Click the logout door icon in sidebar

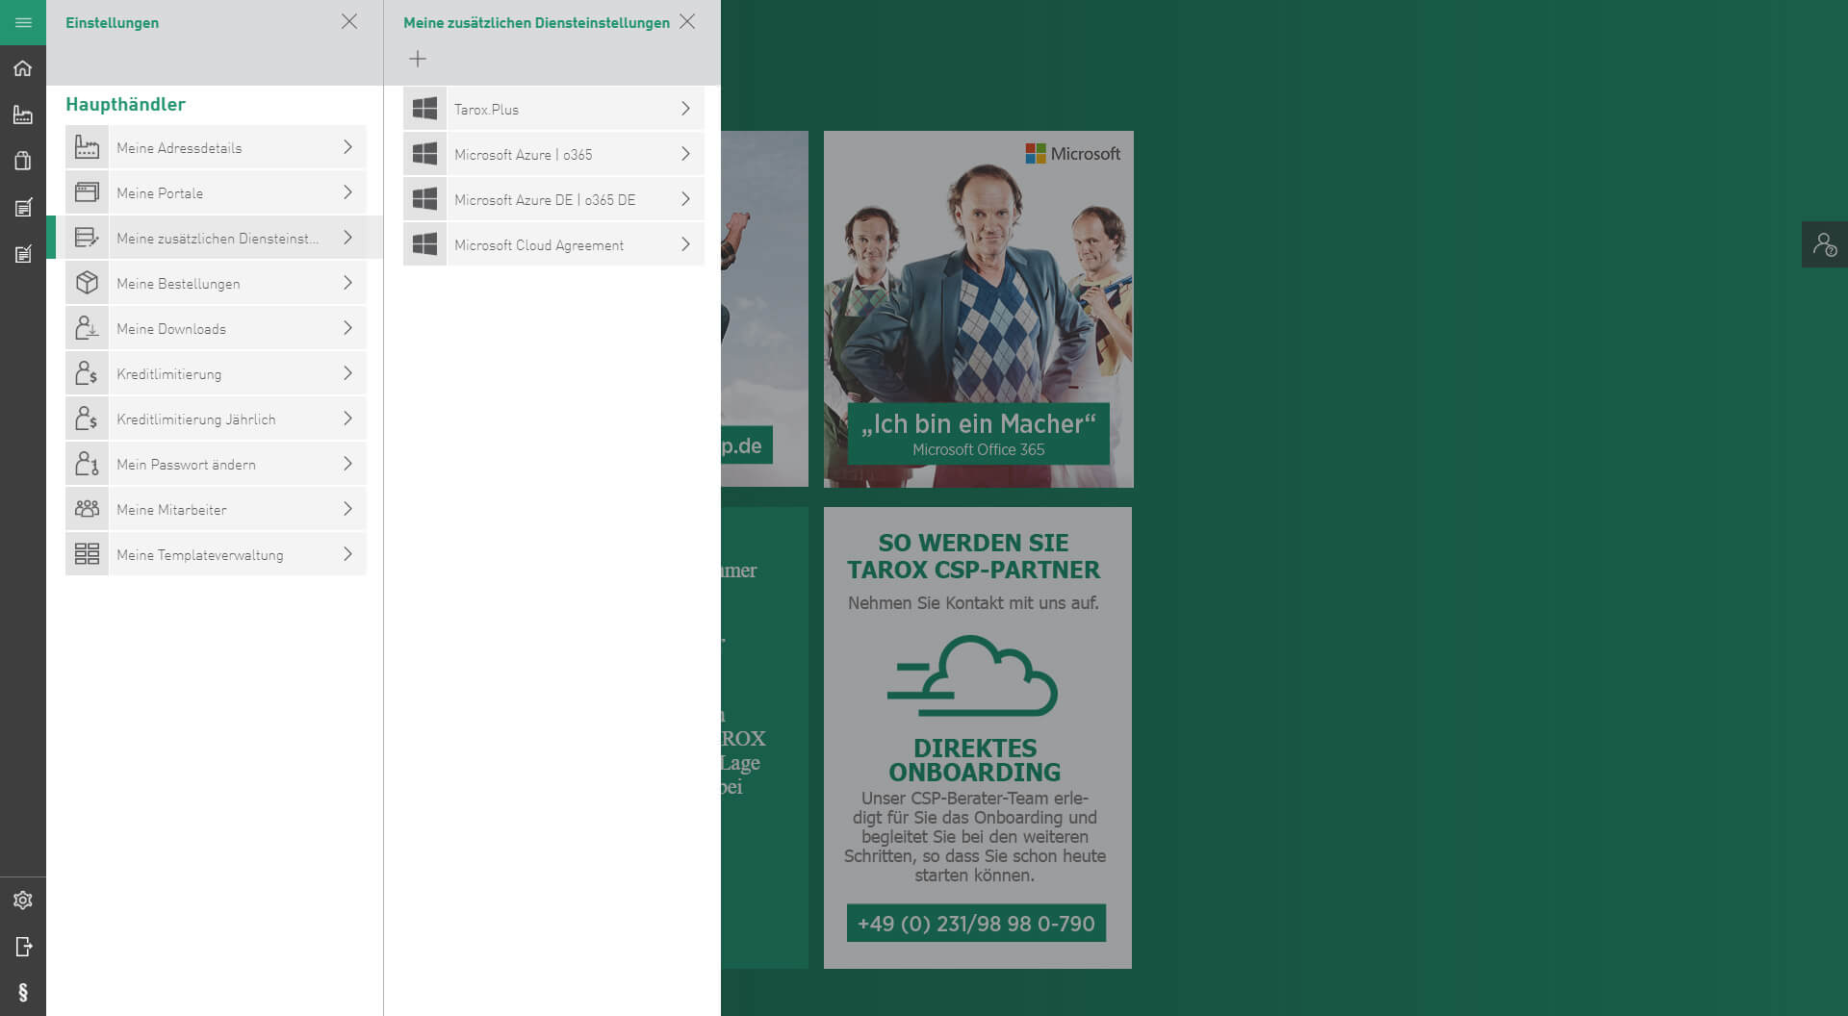(x=23, y=946)
